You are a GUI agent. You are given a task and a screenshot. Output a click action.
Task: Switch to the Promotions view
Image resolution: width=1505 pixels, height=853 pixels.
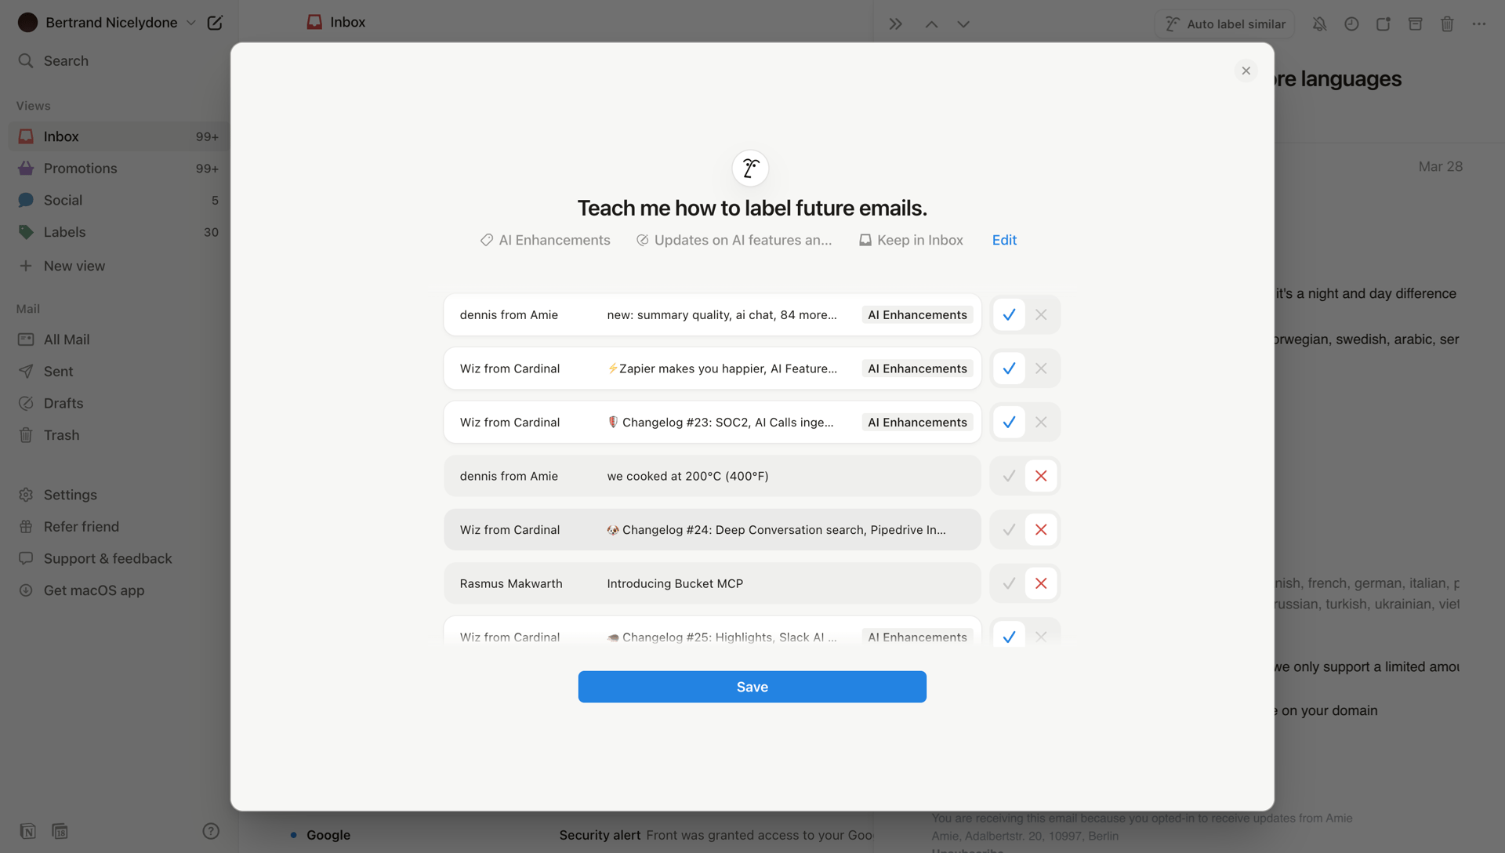80,168
